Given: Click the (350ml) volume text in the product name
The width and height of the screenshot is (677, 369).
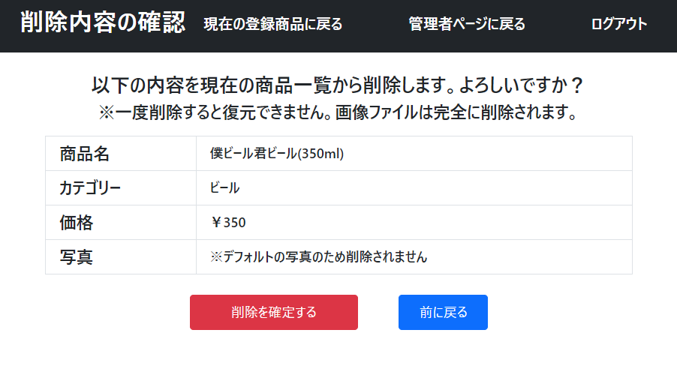Looking at the screenshot, I should pos(320,154).
